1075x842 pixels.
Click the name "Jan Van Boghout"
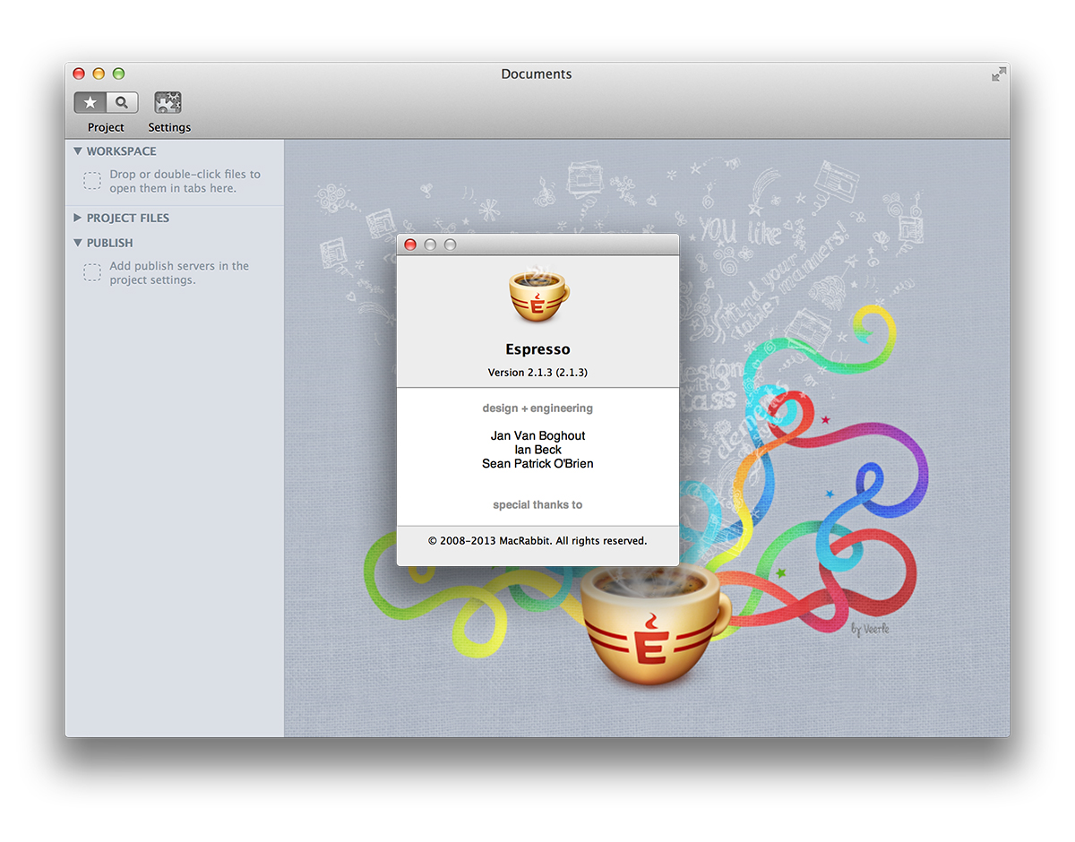pos(537,435)
